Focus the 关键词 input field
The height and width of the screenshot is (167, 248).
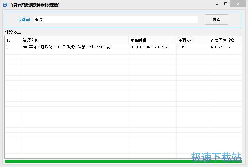[116, 20]
